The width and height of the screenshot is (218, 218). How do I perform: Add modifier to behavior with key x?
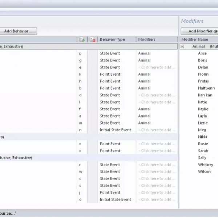coord(157,151)
